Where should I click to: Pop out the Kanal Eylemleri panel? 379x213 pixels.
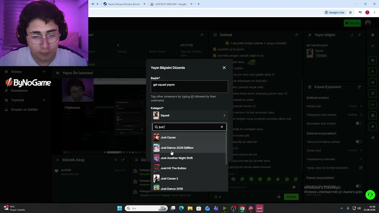(x=359, y=87)
